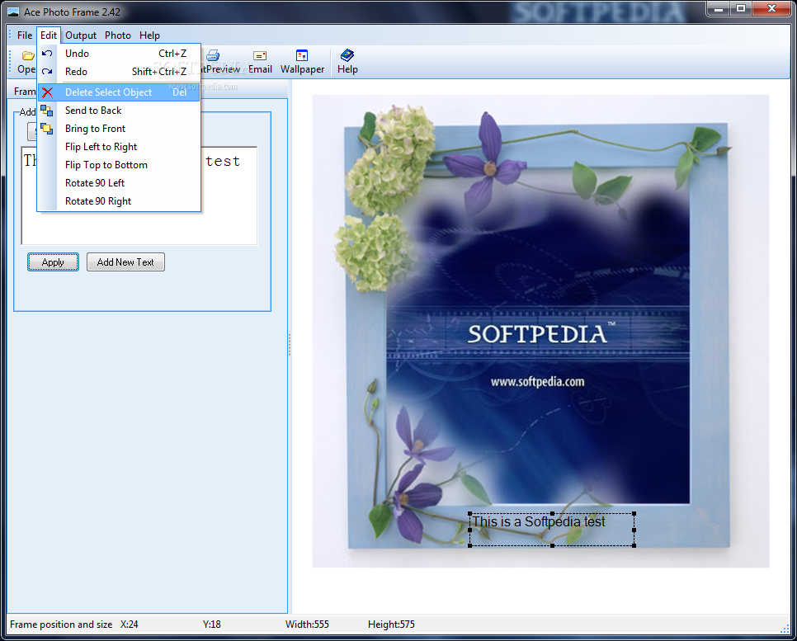
Task: Select Delete Select Object menu entry
Action: click(x=119, y=92)
